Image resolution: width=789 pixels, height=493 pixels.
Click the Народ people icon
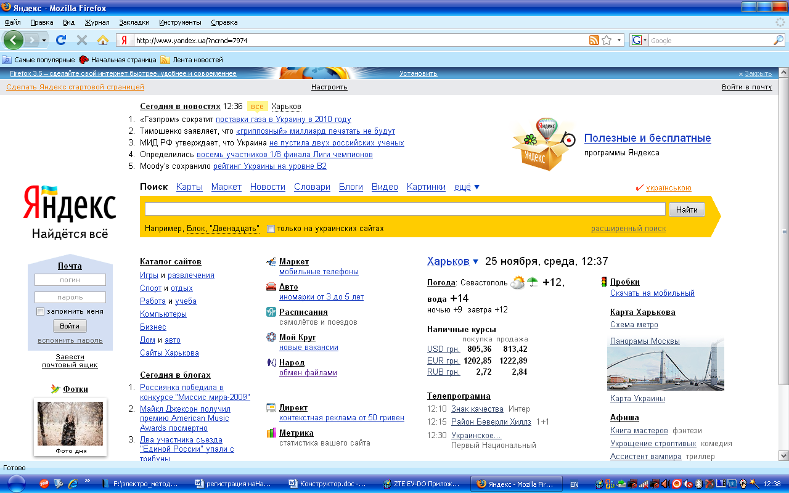pos(271,363)
